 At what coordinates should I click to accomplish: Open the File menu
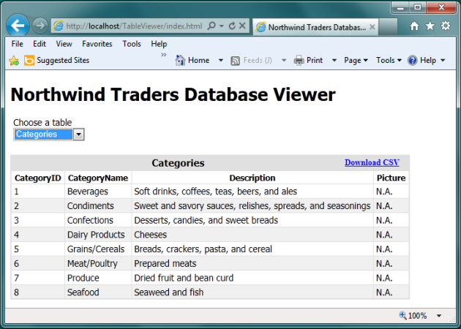click(x=17, y=44)
